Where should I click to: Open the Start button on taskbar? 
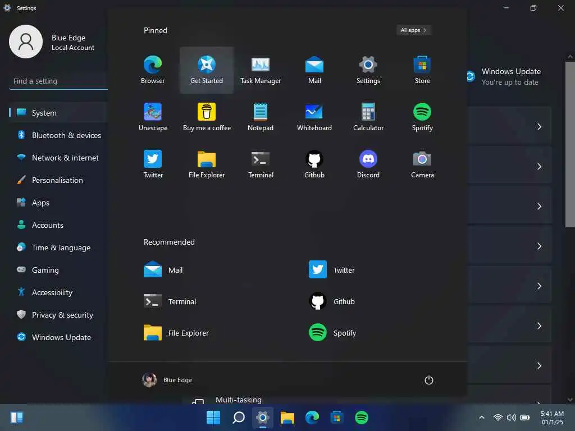point(213,418)
